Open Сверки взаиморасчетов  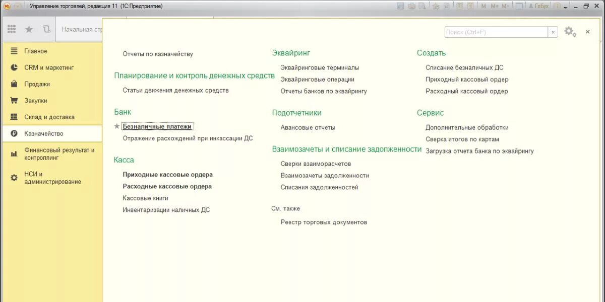316,164
